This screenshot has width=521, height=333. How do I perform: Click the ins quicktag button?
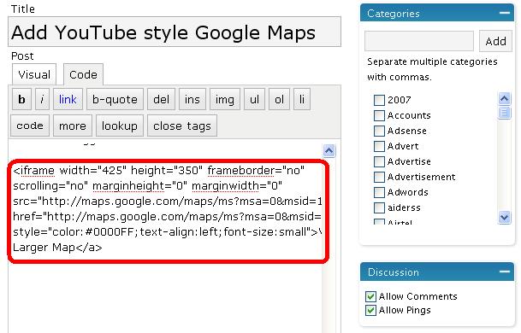(192, 99)
